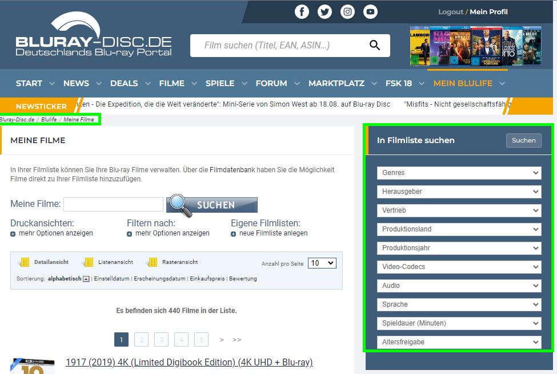Expand Filtern nach mehr Optionen plus icon
This screenshot has width=557, height=374.
[129, 234]
